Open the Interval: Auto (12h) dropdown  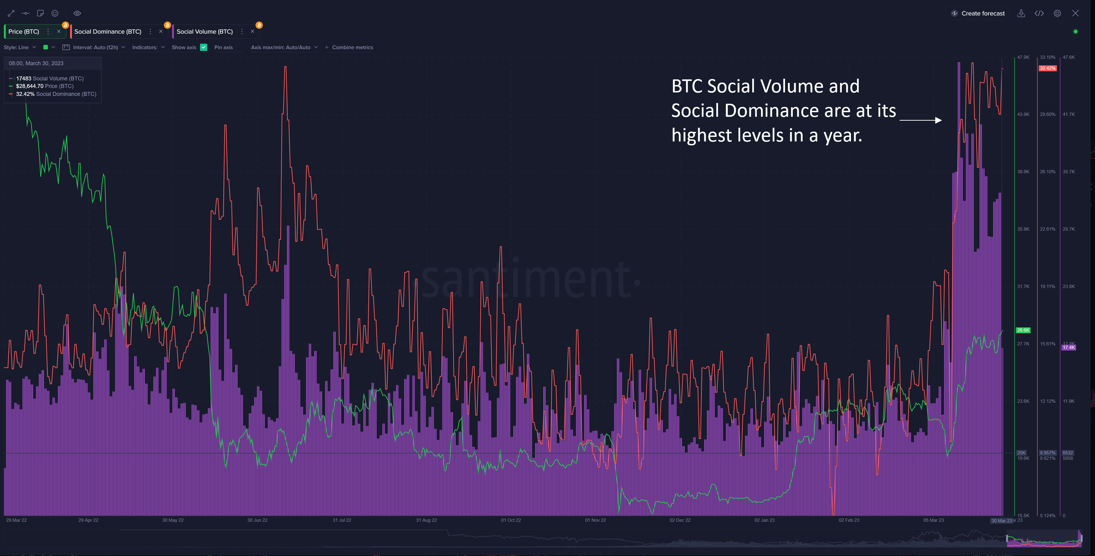[99, 47]
